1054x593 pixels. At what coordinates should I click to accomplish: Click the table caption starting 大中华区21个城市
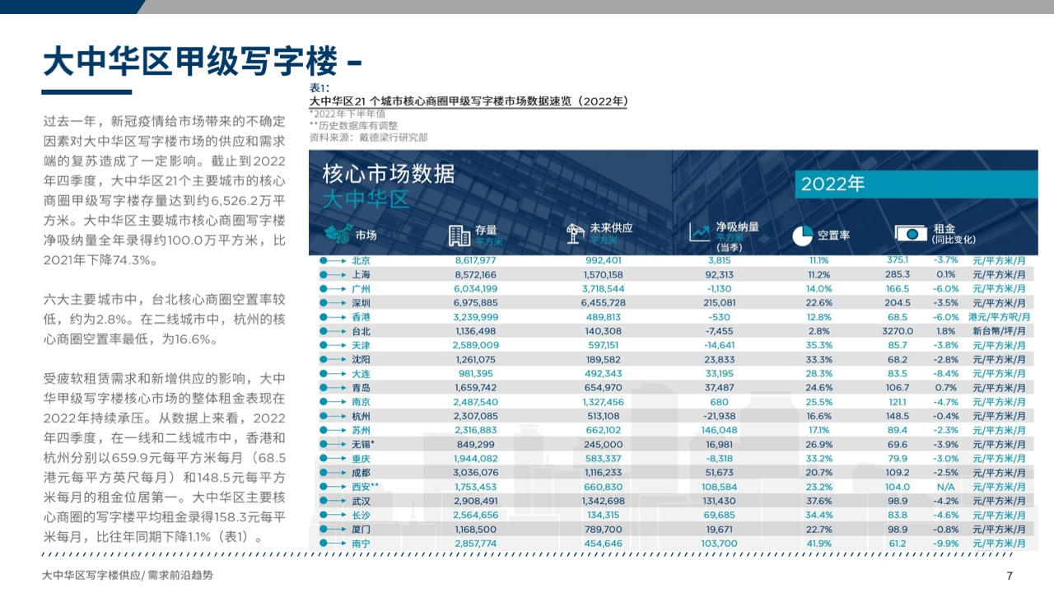469,101
